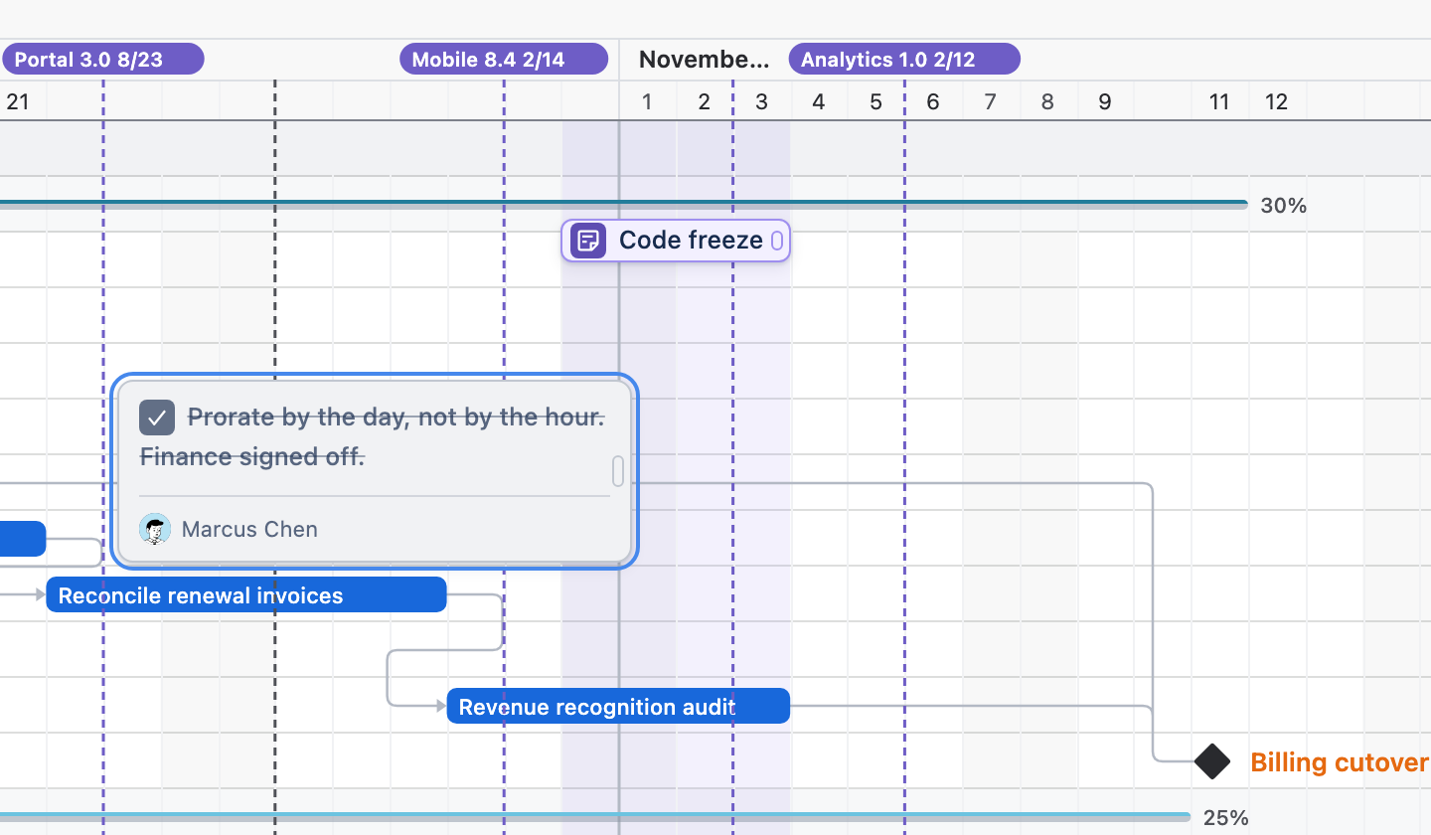The width and height of the screenshot is (1431, 835).
Task: Open the Mobile 8.4 2/14 release marker
Action: tap(504, 60)
